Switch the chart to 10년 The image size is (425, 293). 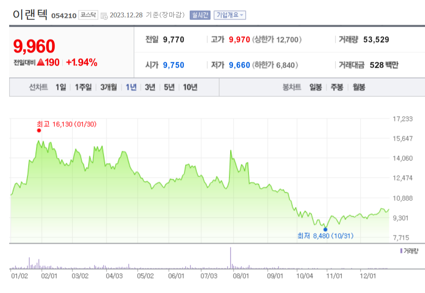click(190, 87)
